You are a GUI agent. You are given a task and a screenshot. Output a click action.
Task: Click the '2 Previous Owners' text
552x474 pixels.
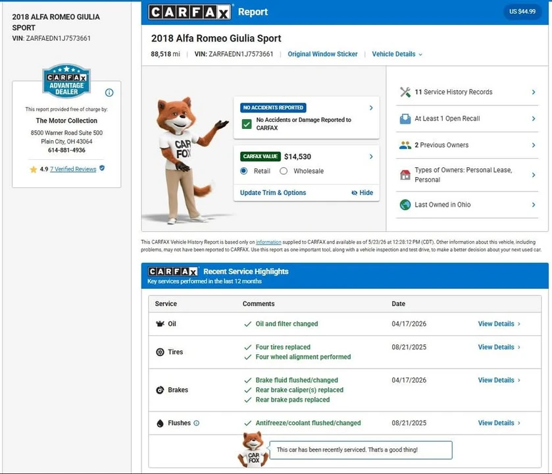pyautogui.click(x=441, y=145)
